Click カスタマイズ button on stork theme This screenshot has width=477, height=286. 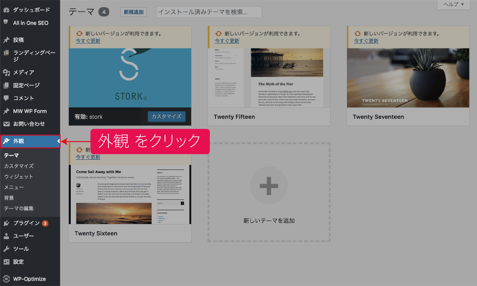[167, 116]
